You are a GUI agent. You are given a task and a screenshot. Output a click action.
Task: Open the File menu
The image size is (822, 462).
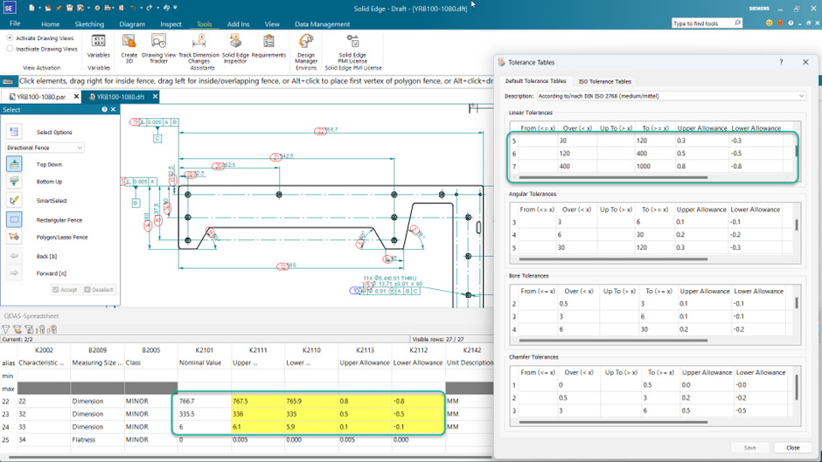(x=15, y=24)
